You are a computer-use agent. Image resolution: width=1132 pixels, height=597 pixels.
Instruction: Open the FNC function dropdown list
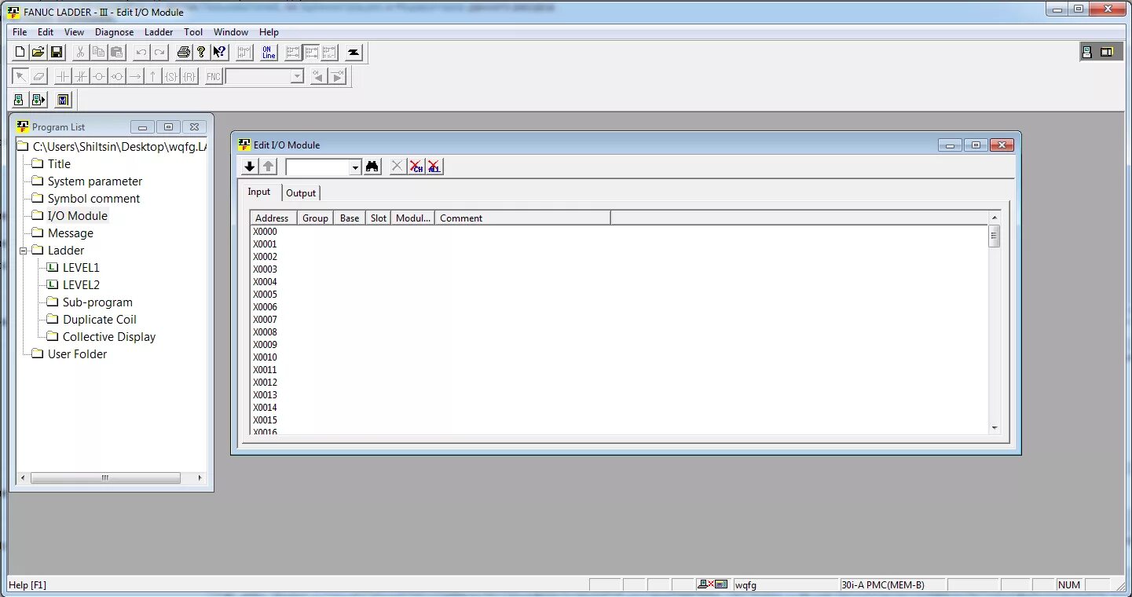tap(297, 76)
